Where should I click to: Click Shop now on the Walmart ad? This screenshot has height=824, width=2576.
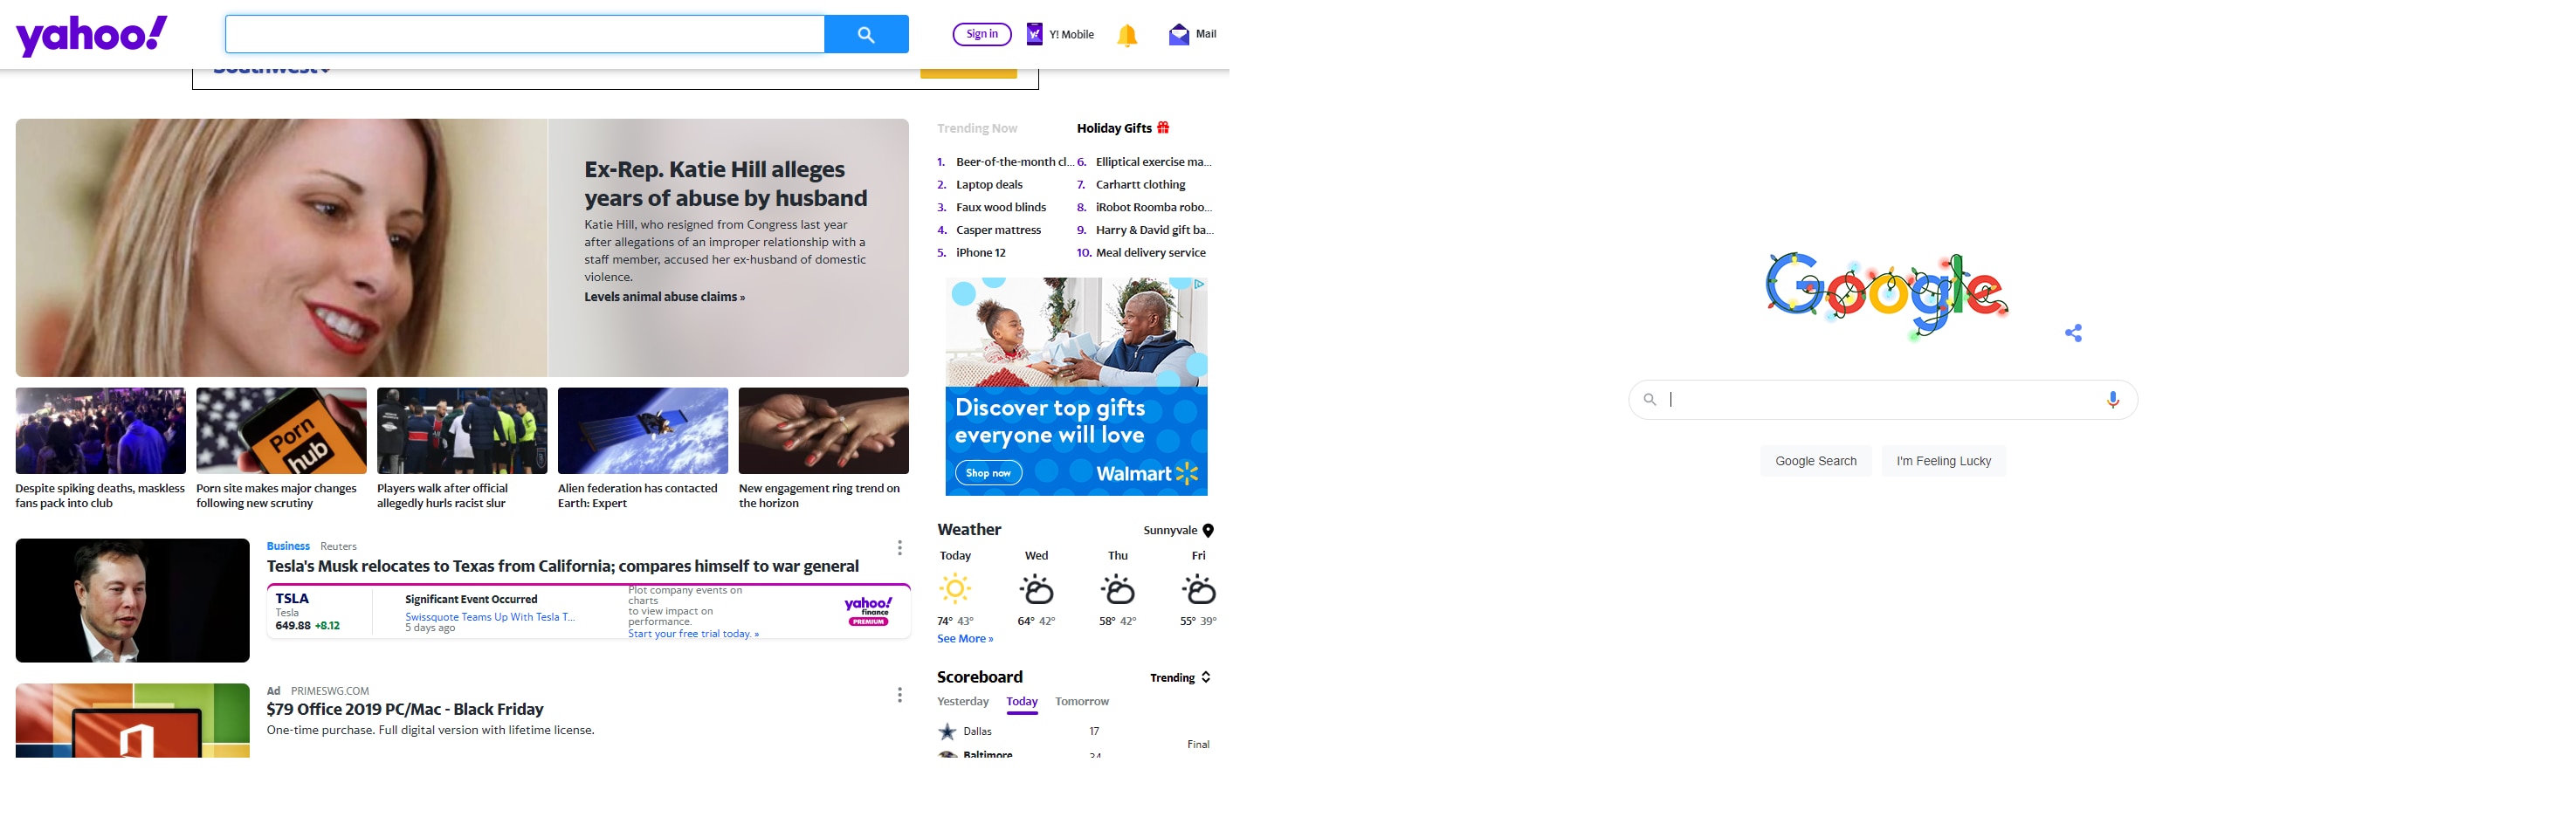pyautogui.click(x=988, y=473)
